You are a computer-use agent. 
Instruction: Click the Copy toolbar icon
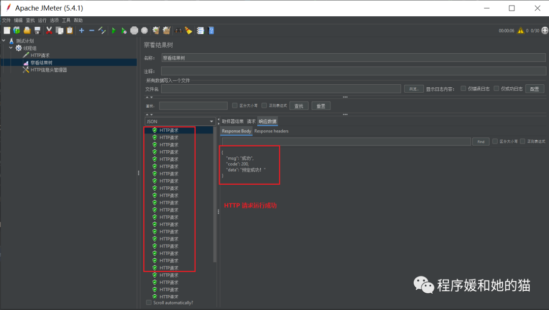tap(59, 31)
